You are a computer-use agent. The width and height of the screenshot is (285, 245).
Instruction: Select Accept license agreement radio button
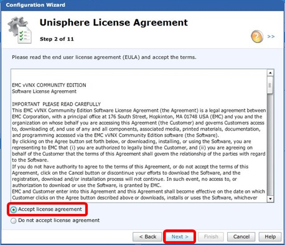pyautogui.click(x=14, y=210)
